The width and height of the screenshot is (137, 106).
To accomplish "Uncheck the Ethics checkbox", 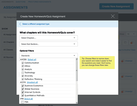I will (x=23, y=66).
